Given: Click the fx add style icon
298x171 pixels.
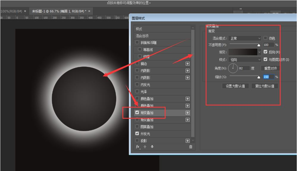Looking at the screenshot, I should click(x=138, y=147).
